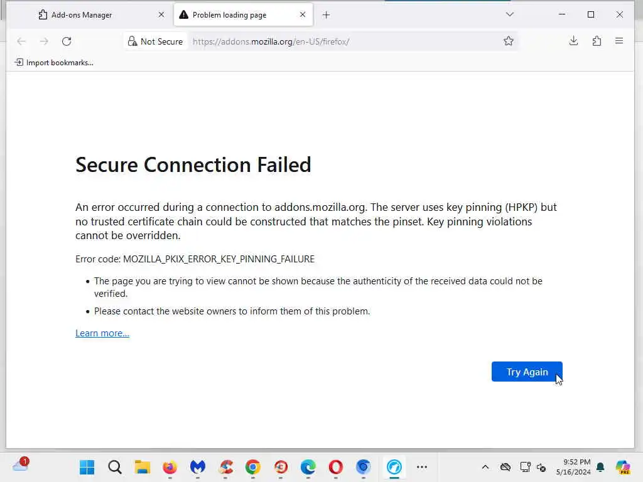Open the extensions puzzle-piece icon

(597, 41)
